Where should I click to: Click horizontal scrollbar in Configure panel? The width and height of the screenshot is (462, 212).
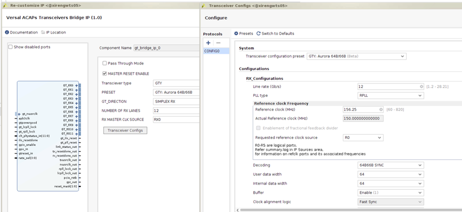click(350, 210)
